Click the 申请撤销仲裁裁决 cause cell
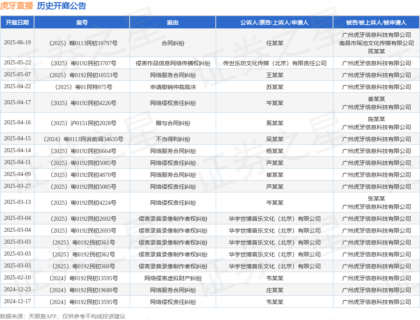The height and width of the screenshot is (320, 420). [x=173, y=87]
